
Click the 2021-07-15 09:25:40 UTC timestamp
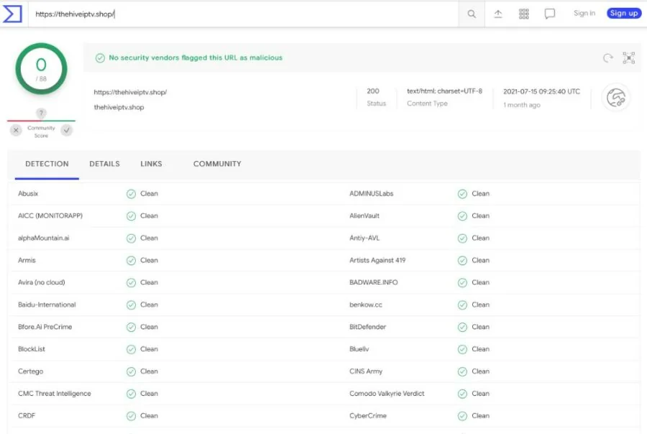[x=541, y=91]
